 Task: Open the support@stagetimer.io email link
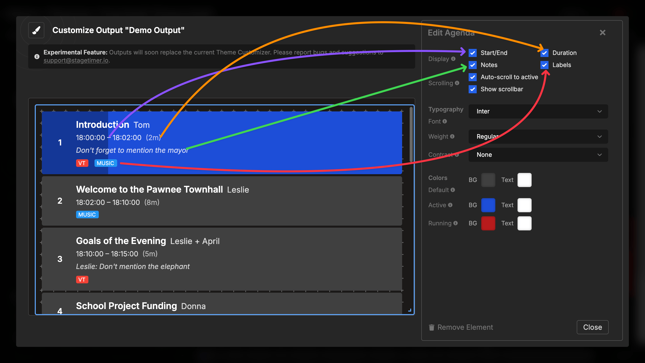pos(76,60)
